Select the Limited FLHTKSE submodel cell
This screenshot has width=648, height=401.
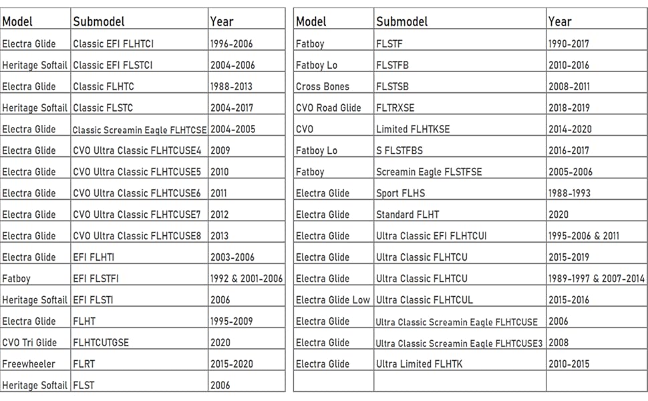[413, 130]
